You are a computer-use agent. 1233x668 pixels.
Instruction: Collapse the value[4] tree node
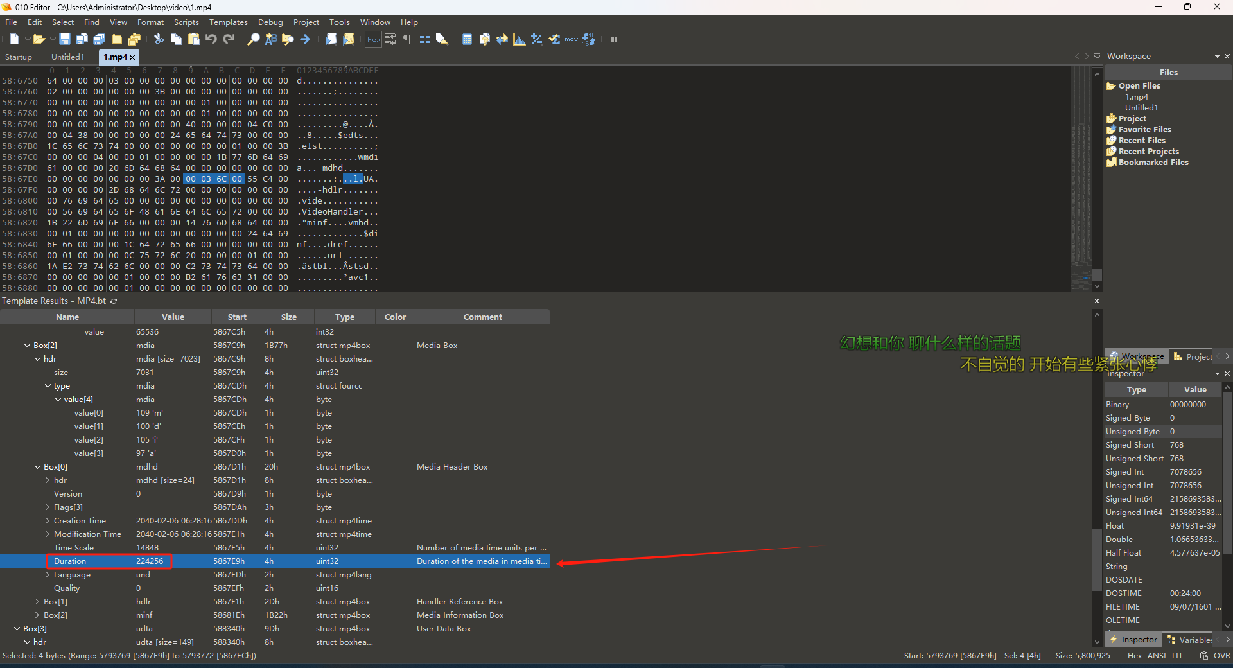point(58,400)
